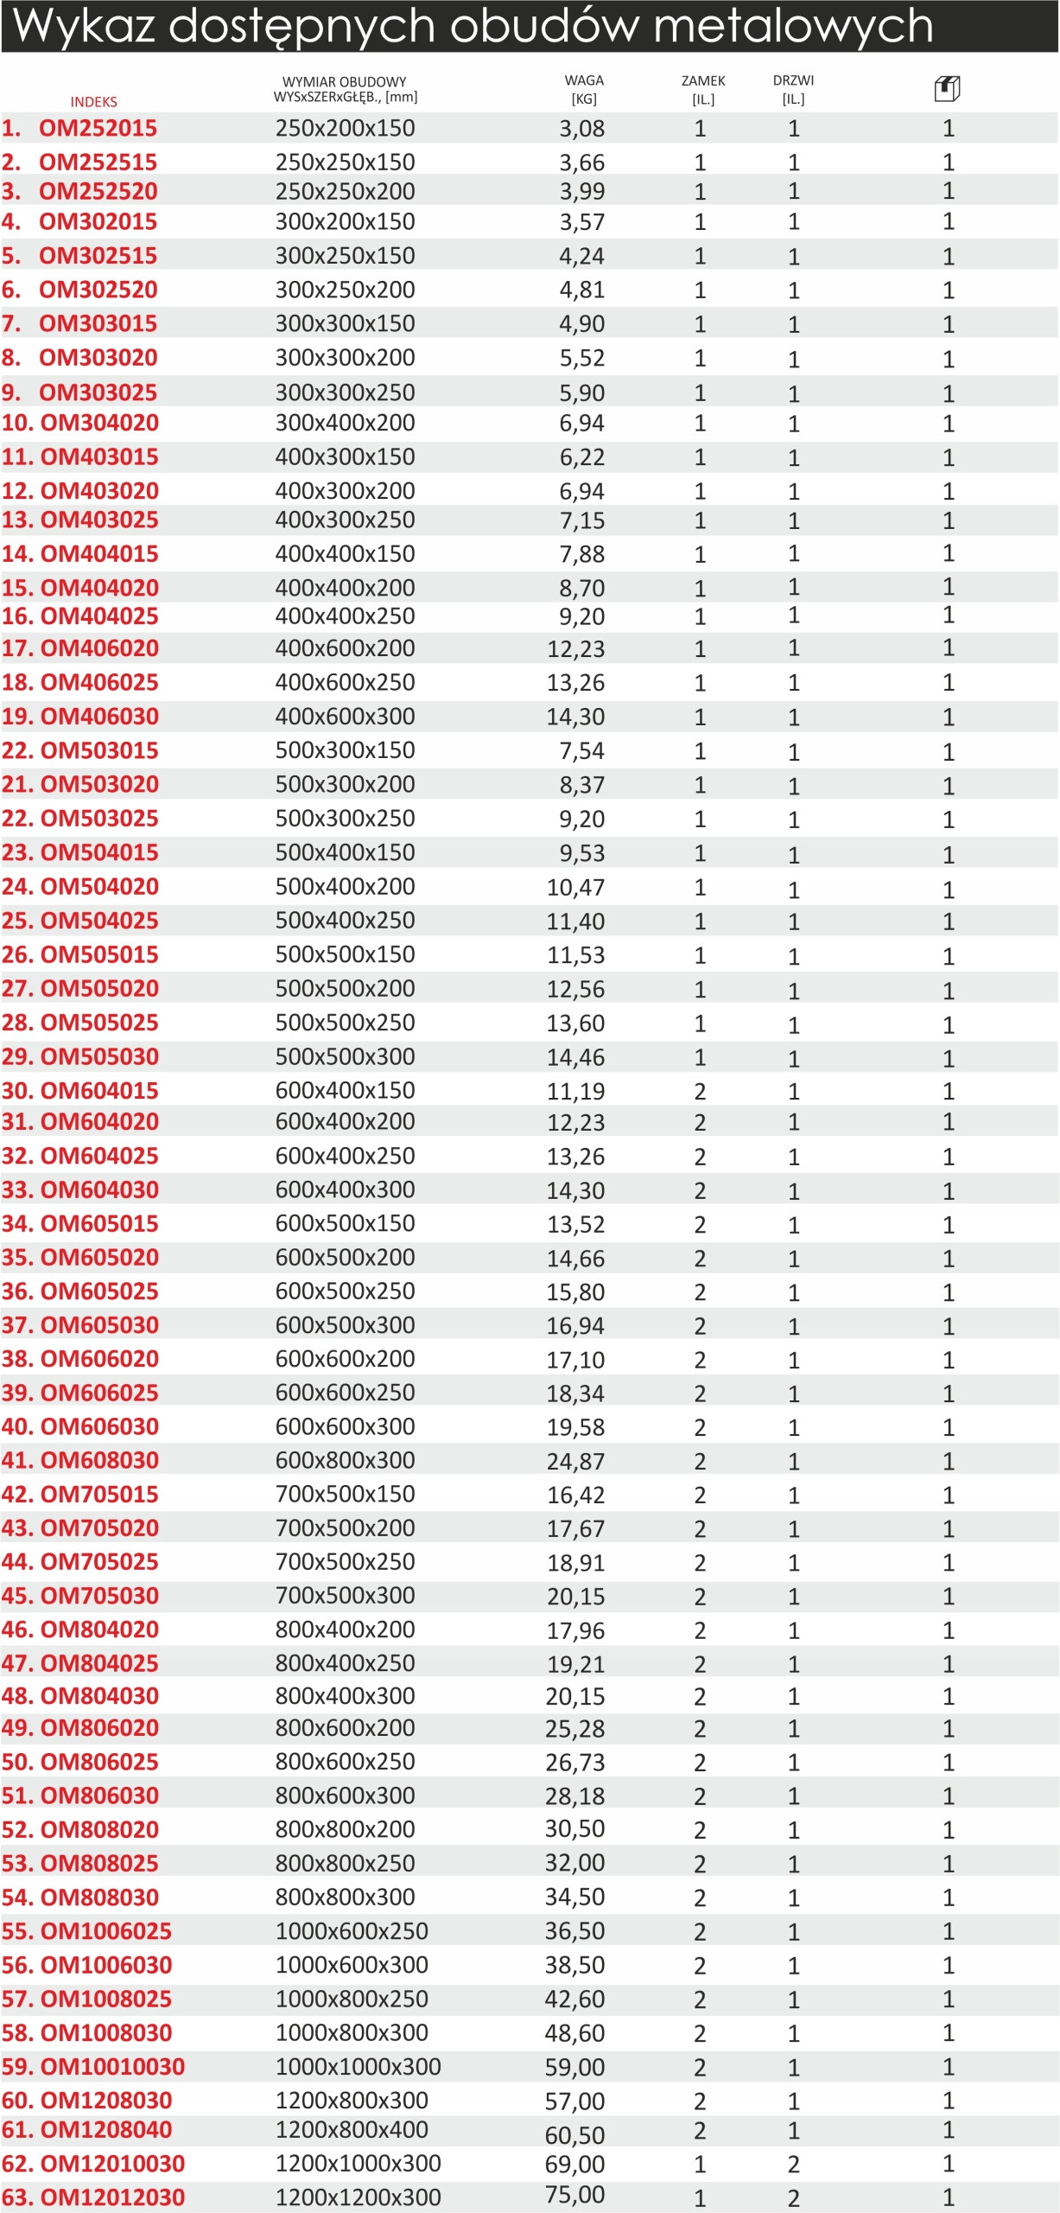The image size is (1060, 2213).
Task: Click the WAGA [KG] column header
Action: (584, 89)
